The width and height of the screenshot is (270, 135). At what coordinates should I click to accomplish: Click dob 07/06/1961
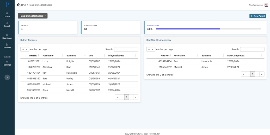94,90
